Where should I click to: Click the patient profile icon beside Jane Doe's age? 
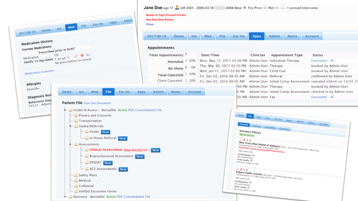pyautogui.click(x=177, y=8)
